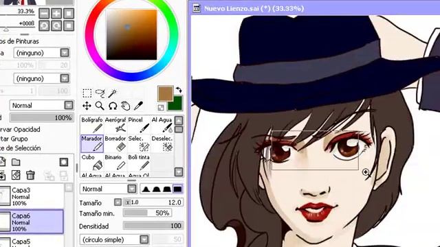
Task: Reset canvas rotation square button
Action: (x=69, y=26)
